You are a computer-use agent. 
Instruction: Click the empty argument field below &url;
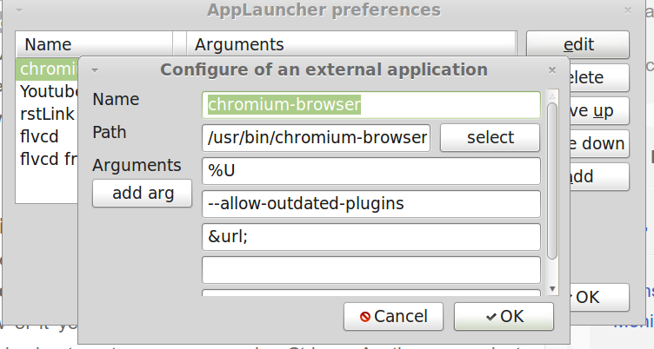[x=371, y=270]
